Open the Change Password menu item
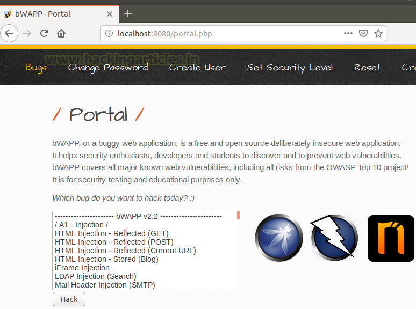 [x=108, y=67]
